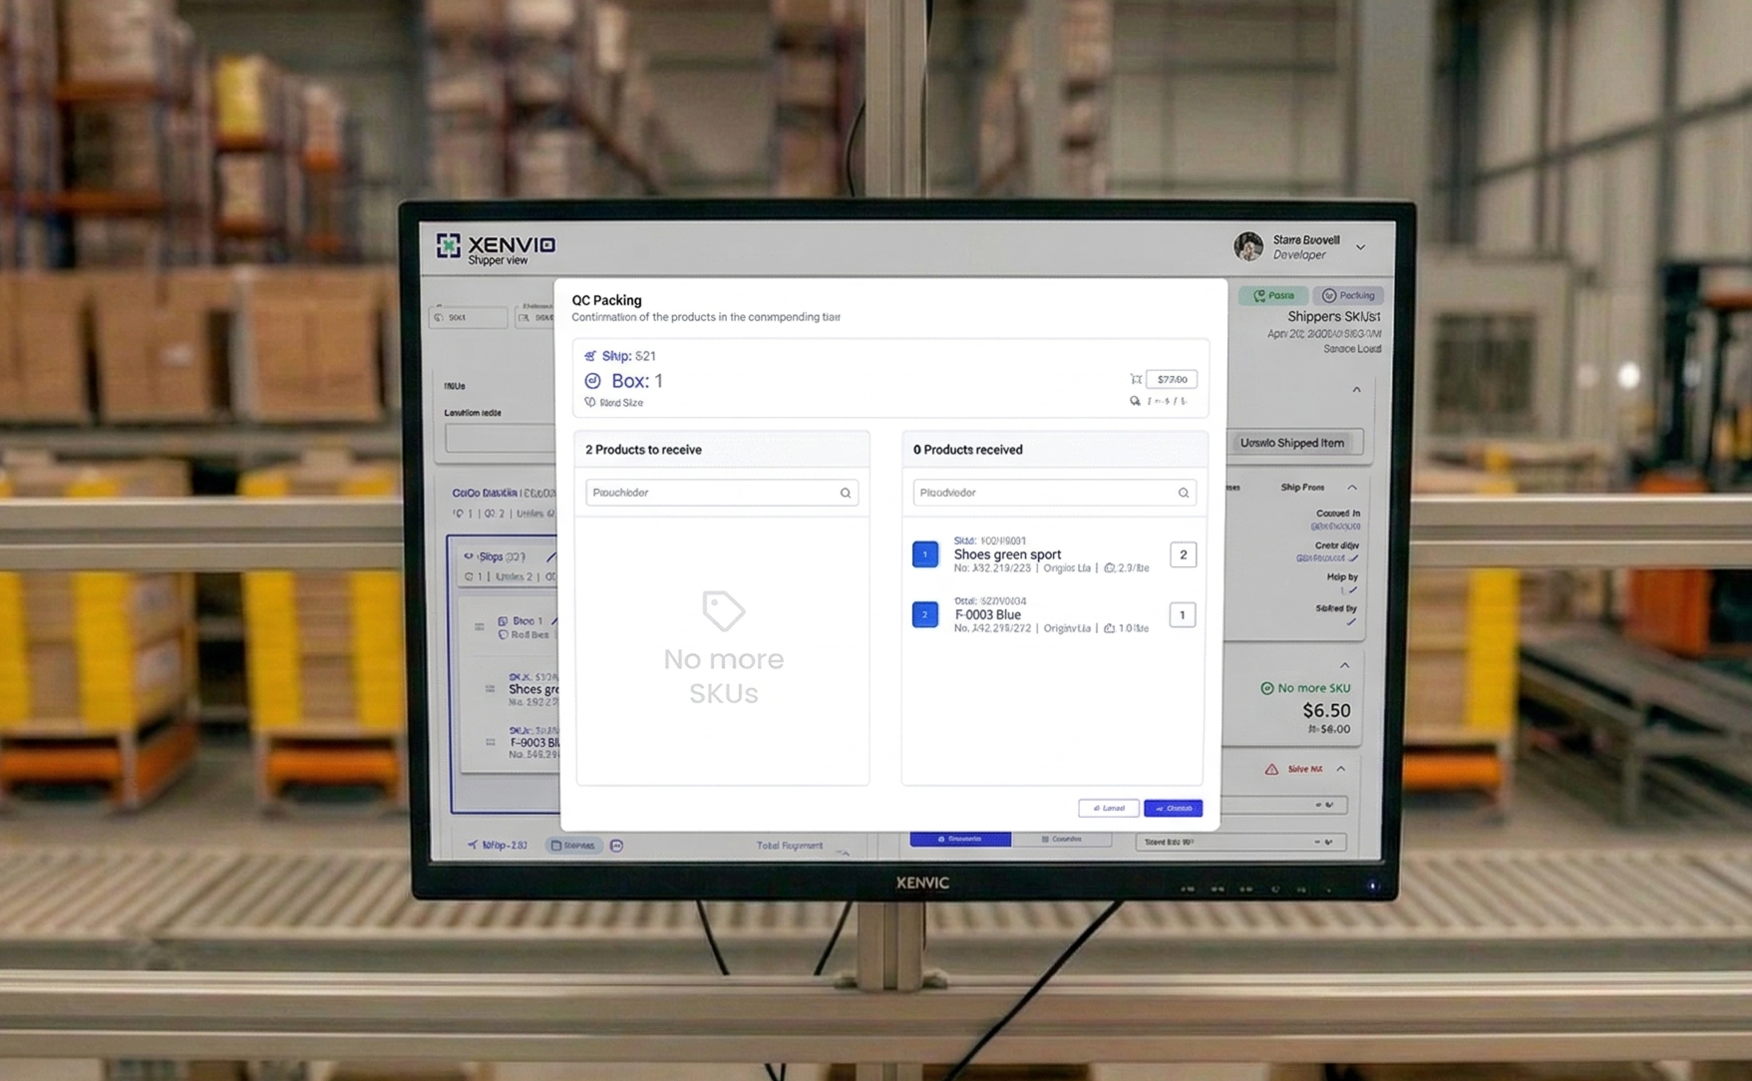The width and height of the screenshot is (1752, 1081).
Task: Click the white cancel button in the dialog
Action: [x=1108, y=808]
